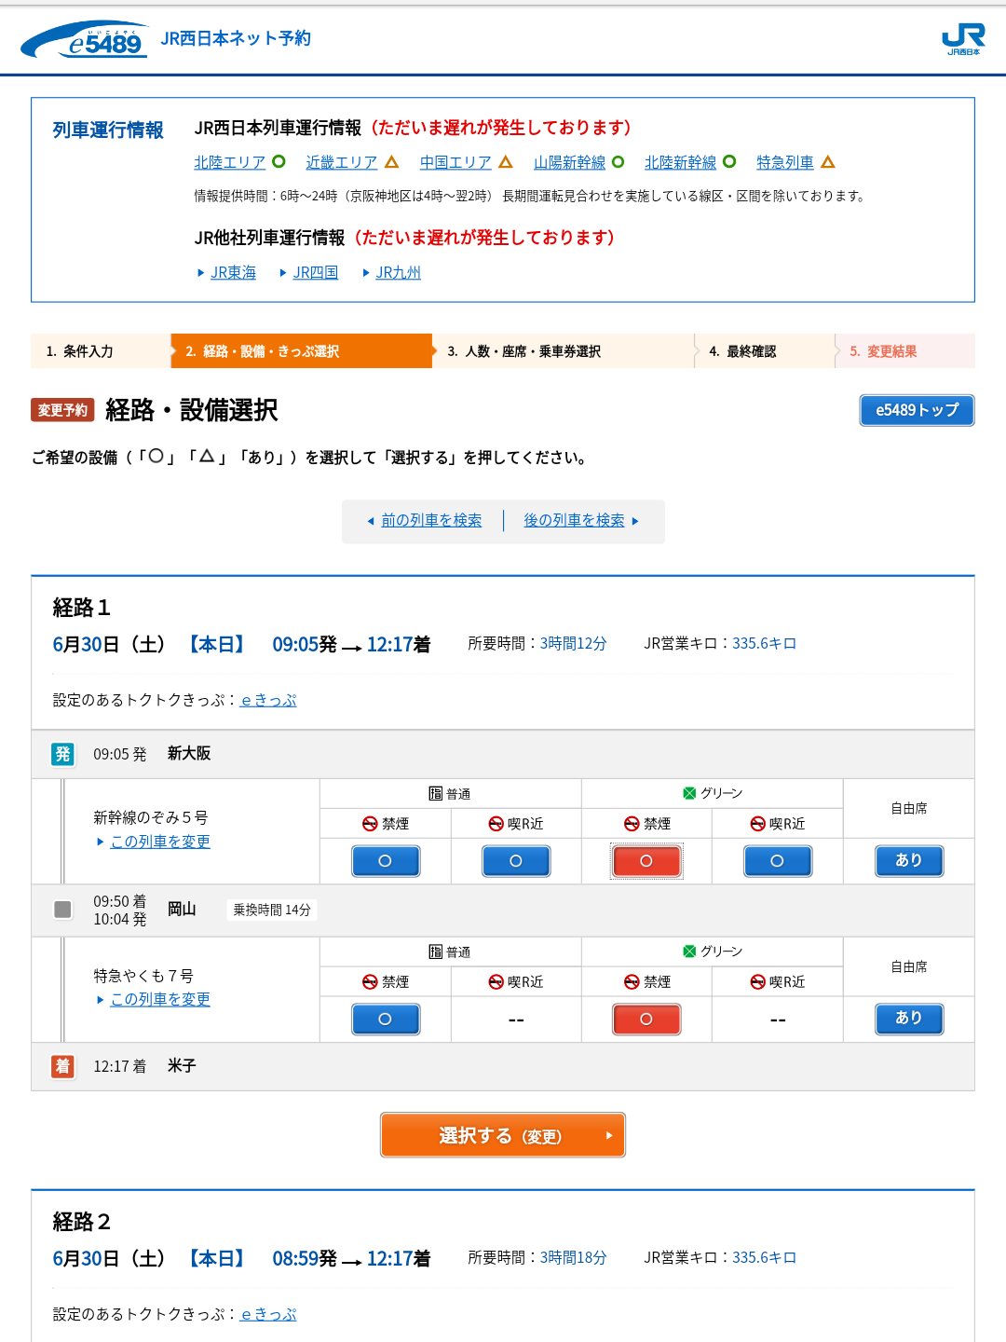
Task: Change train for のぞみ5号
Action: pyautogui.click(x=160, y=842)
